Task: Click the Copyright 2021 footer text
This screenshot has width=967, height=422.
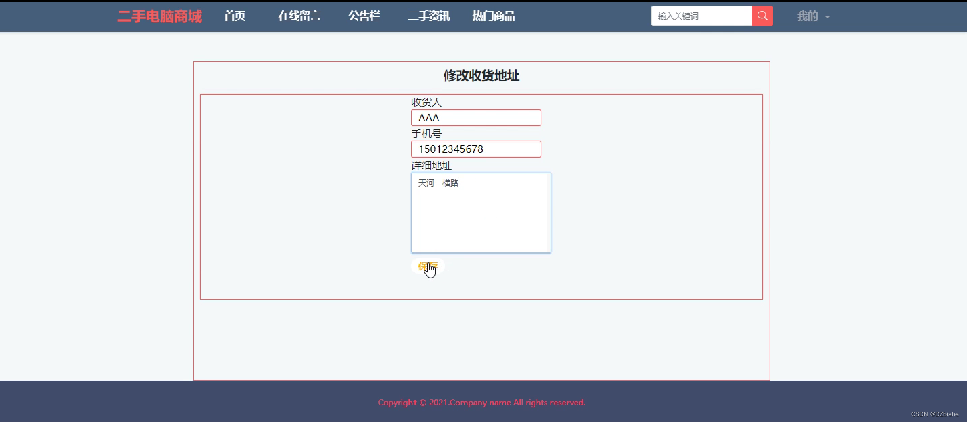Action: point(481,402)
